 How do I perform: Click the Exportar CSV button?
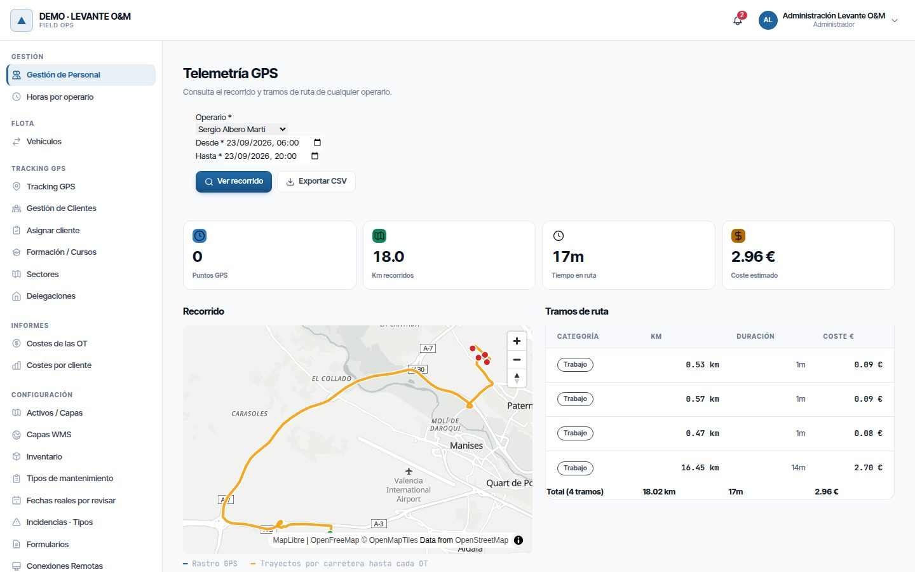(x=316, y=182)
